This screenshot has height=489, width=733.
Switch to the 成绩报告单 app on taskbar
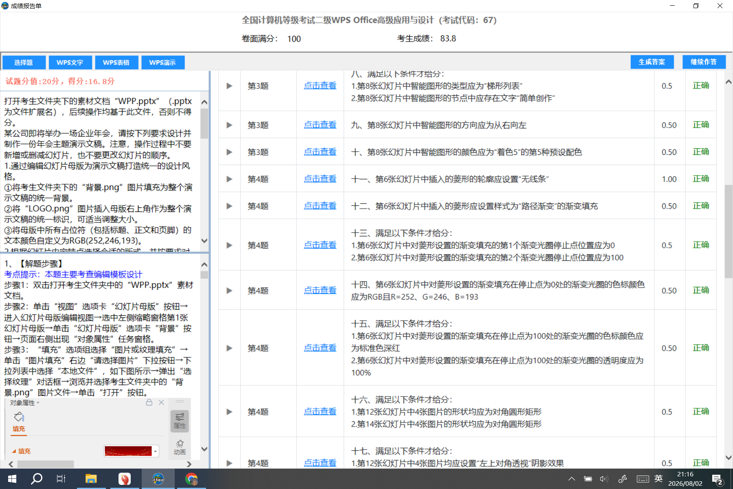click(158, 479)
